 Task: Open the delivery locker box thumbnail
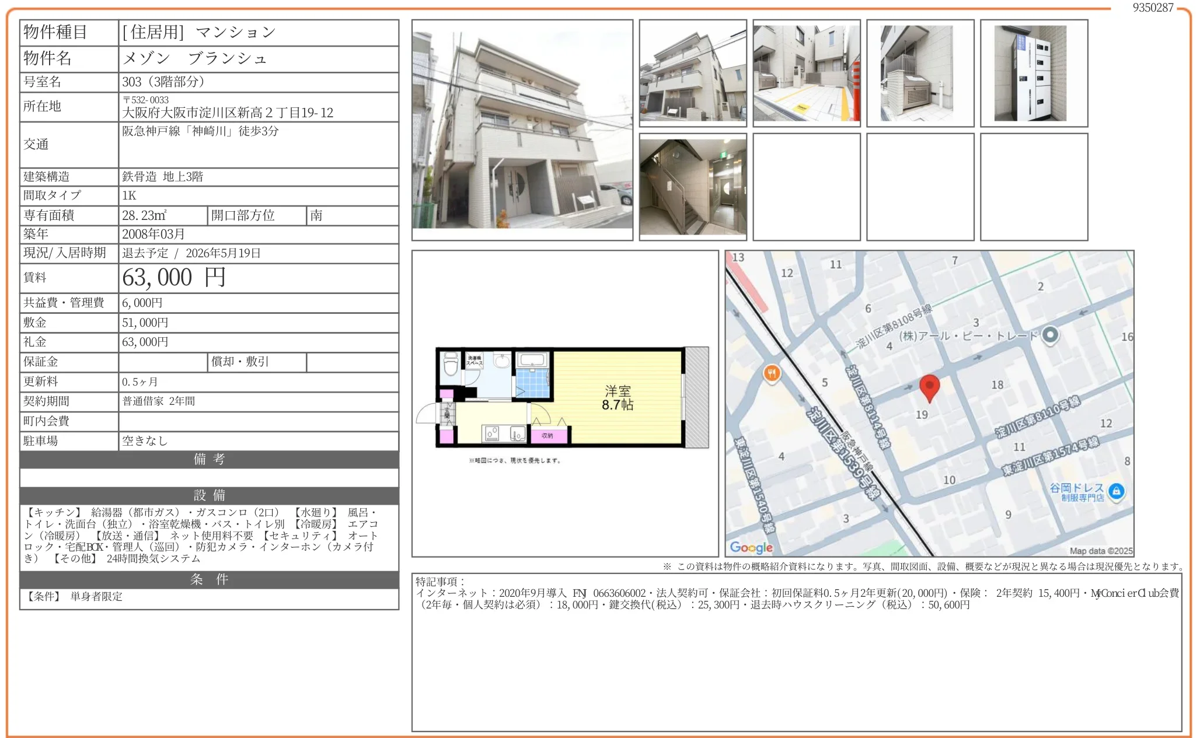(1034, 73)
